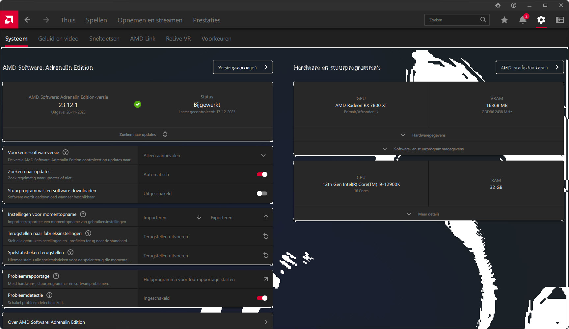Click reset icon for fabrieksinstellingen row
The height and width of the screenshot is (329, 569).
[266, 236]
